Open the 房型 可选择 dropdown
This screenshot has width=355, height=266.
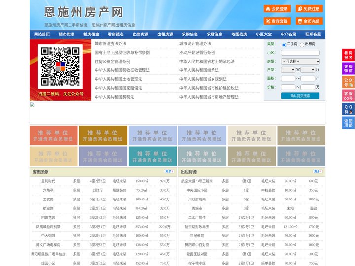300,61
